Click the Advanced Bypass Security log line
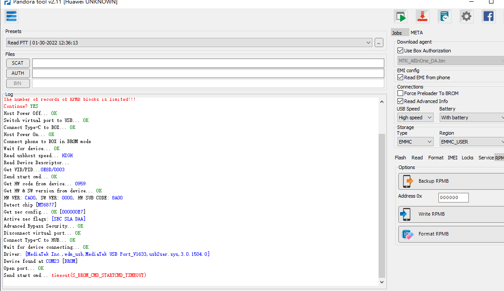This screenshot has height=291, width=504. pyautogui.click(x=44, y=226)
